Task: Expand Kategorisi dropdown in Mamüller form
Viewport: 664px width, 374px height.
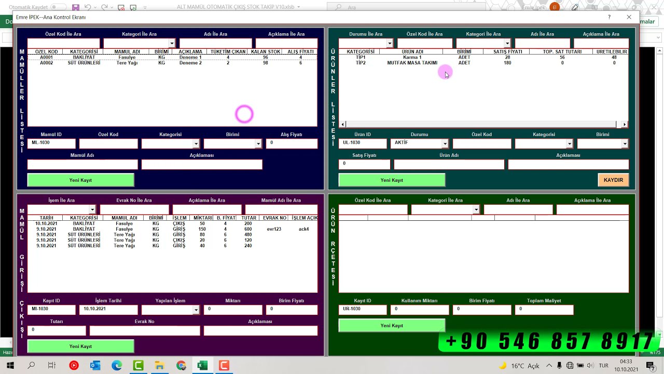Action: point(196,144)
